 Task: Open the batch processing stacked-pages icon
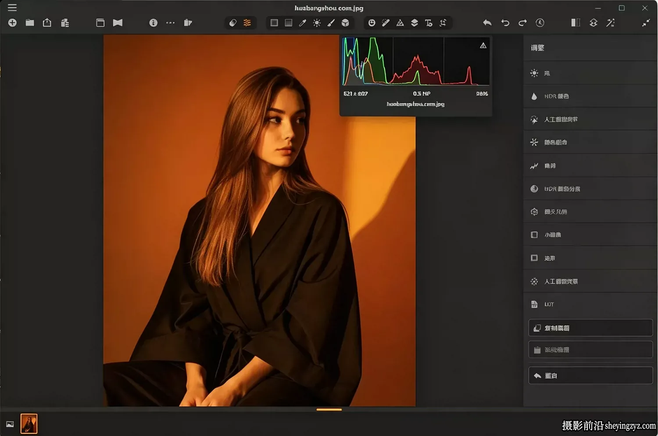pyautogui.click(x=65, y=23)
